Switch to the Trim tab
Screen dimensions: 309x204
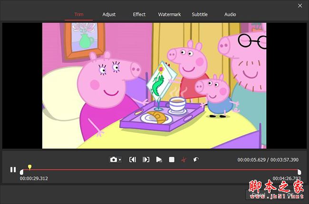coord(79,15)
